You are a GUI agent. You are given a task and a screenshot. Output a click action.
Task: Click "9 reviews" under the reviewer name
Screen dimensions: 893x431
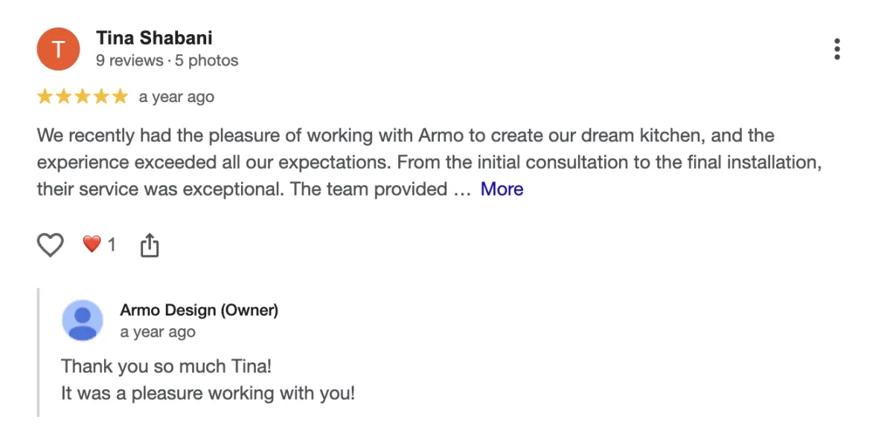coord(129,60)
